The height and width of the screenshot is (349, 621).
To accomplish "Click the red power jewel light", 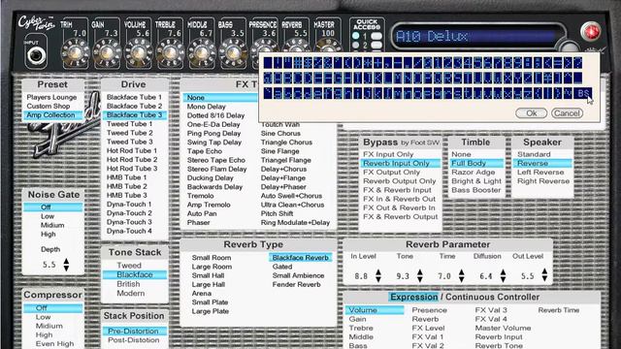I will pyautogui.click(x=590, y=32).
